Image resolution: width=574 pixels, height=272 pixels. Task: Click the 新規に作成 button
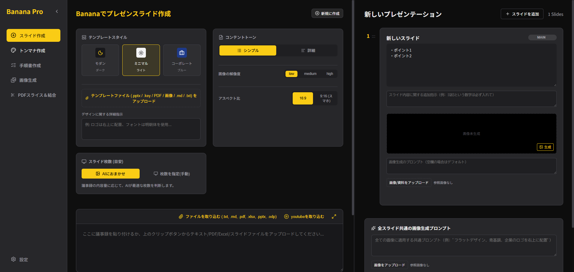[327, 13]
